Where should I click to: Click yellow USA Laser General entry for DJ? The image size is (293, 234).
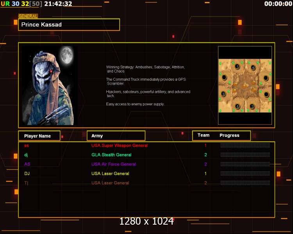(110, 174)
